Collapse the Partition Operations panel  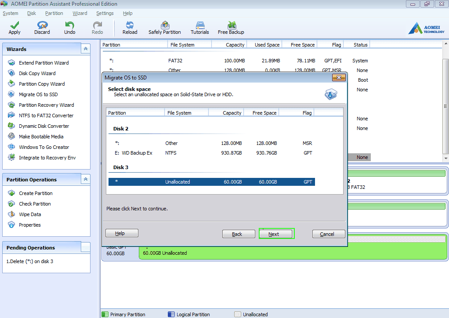[86, 180]
